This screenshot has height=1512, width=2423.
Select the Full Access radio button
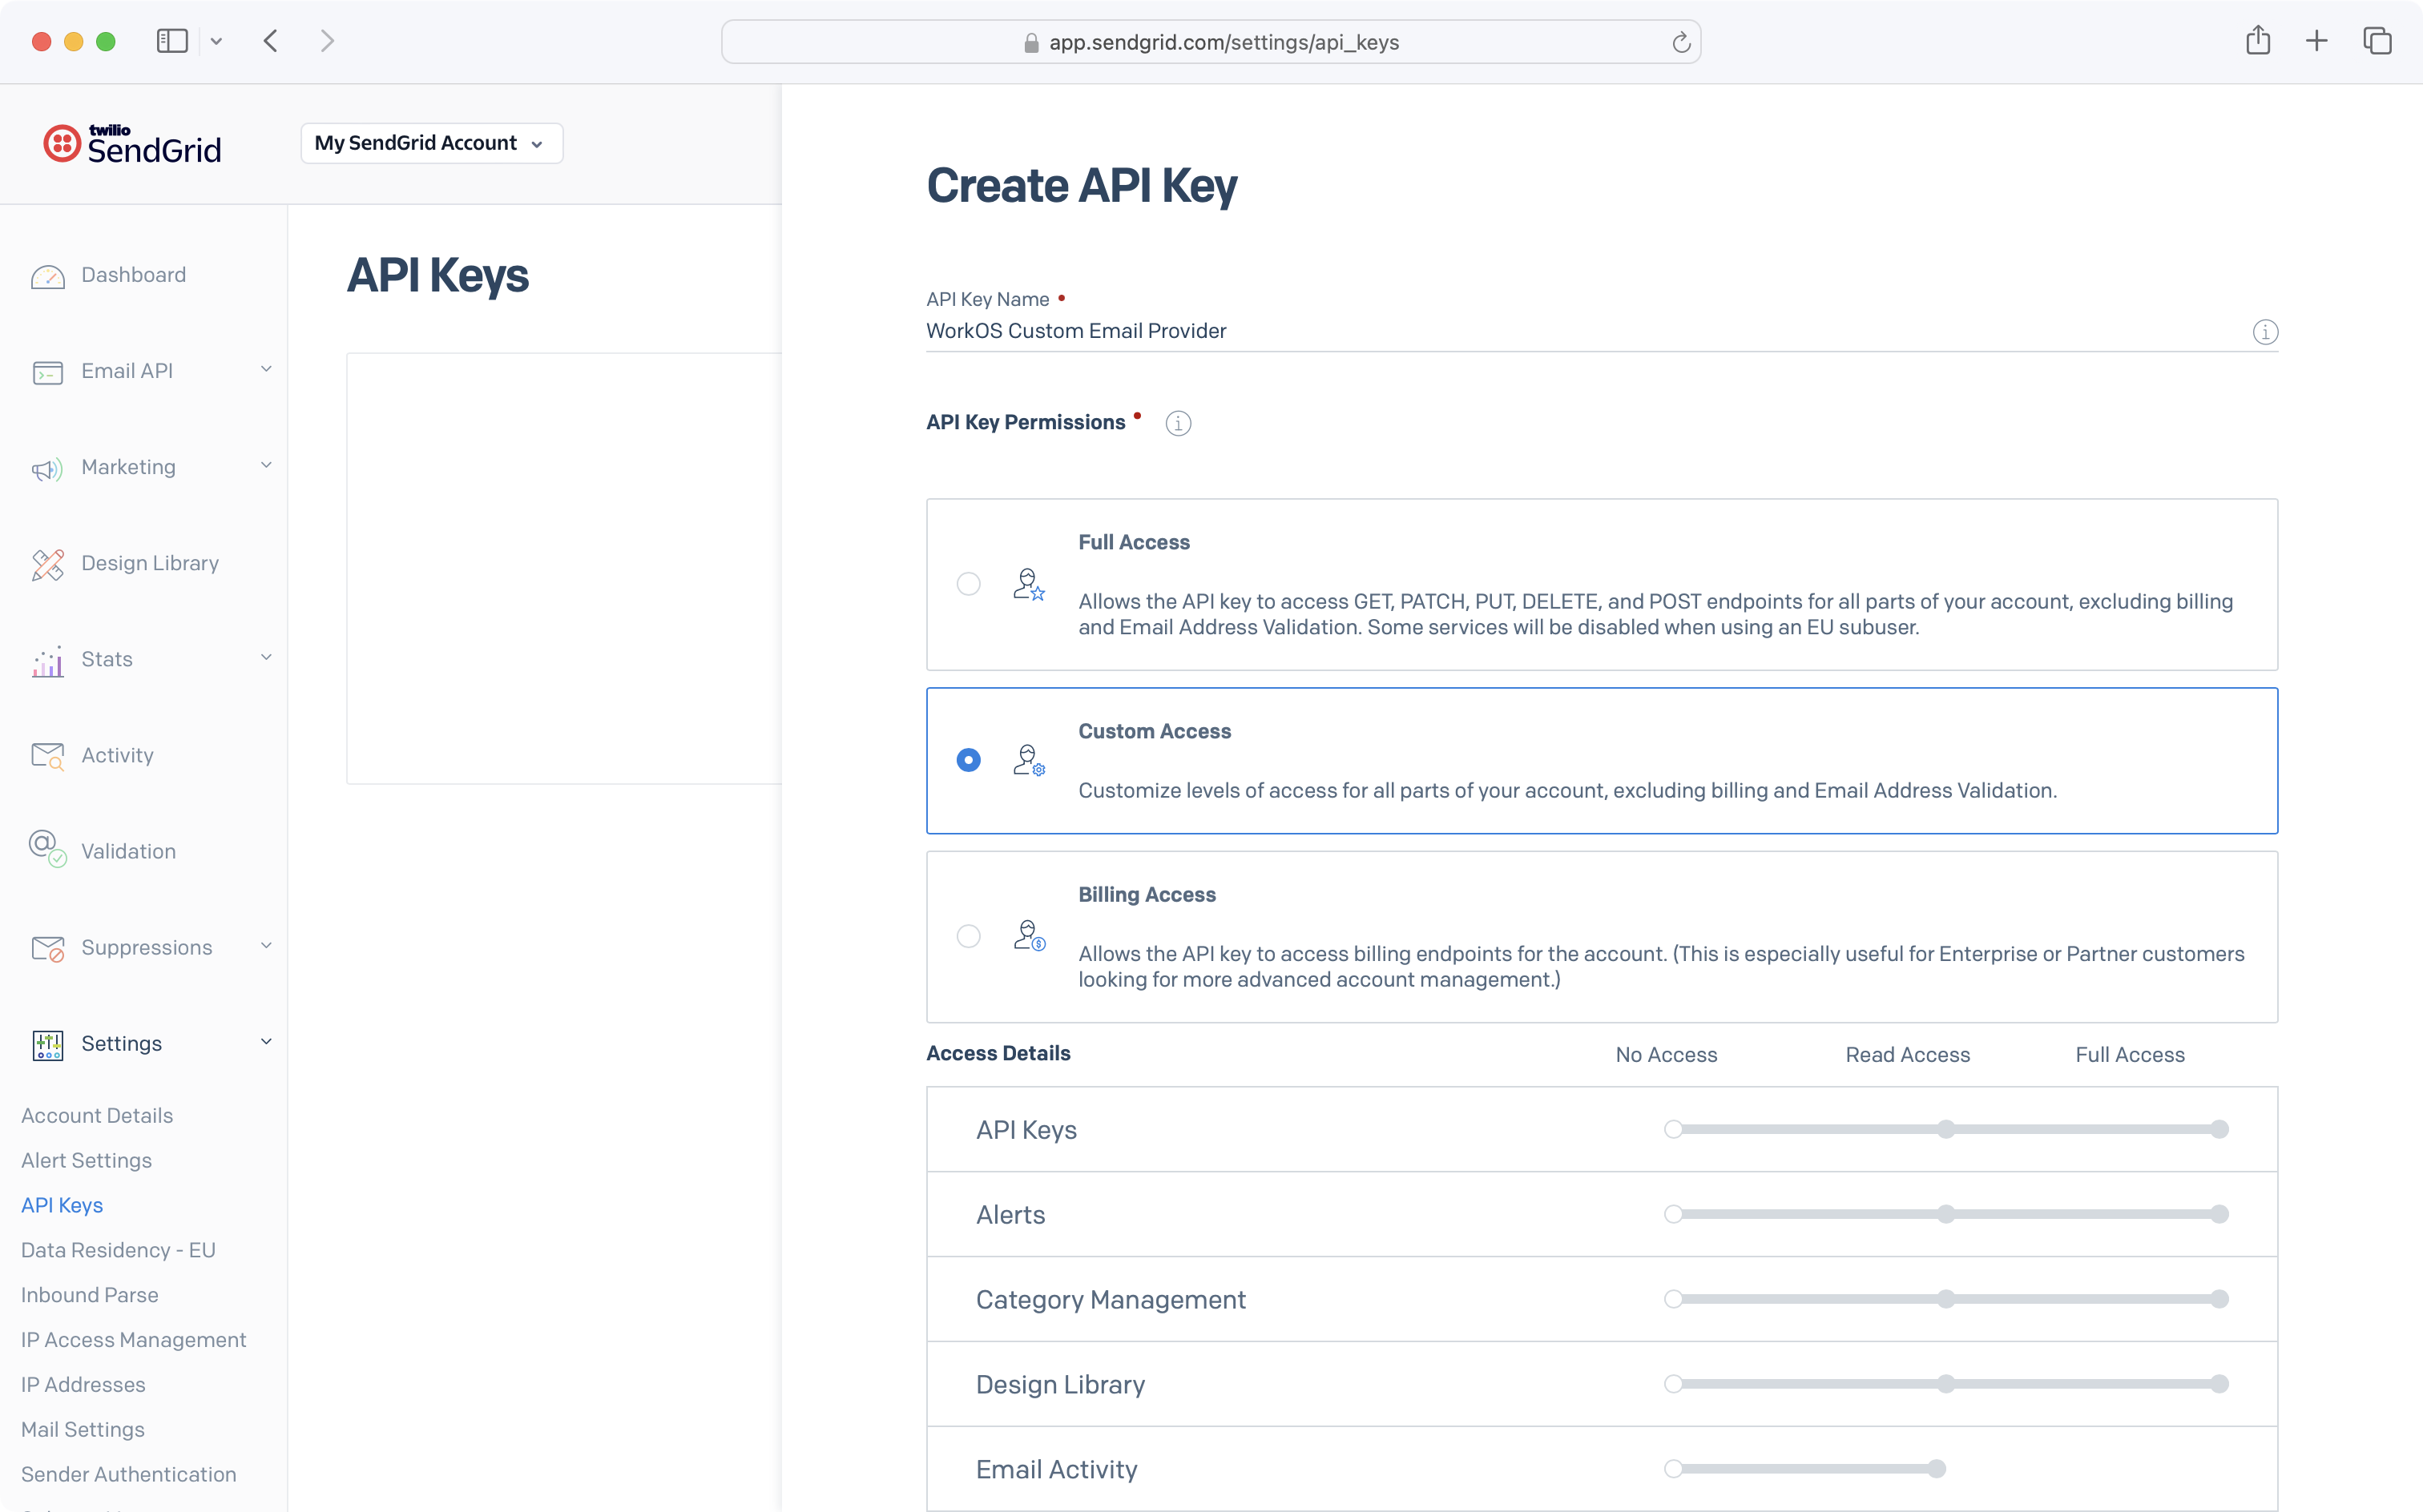(x=969, y=584)
